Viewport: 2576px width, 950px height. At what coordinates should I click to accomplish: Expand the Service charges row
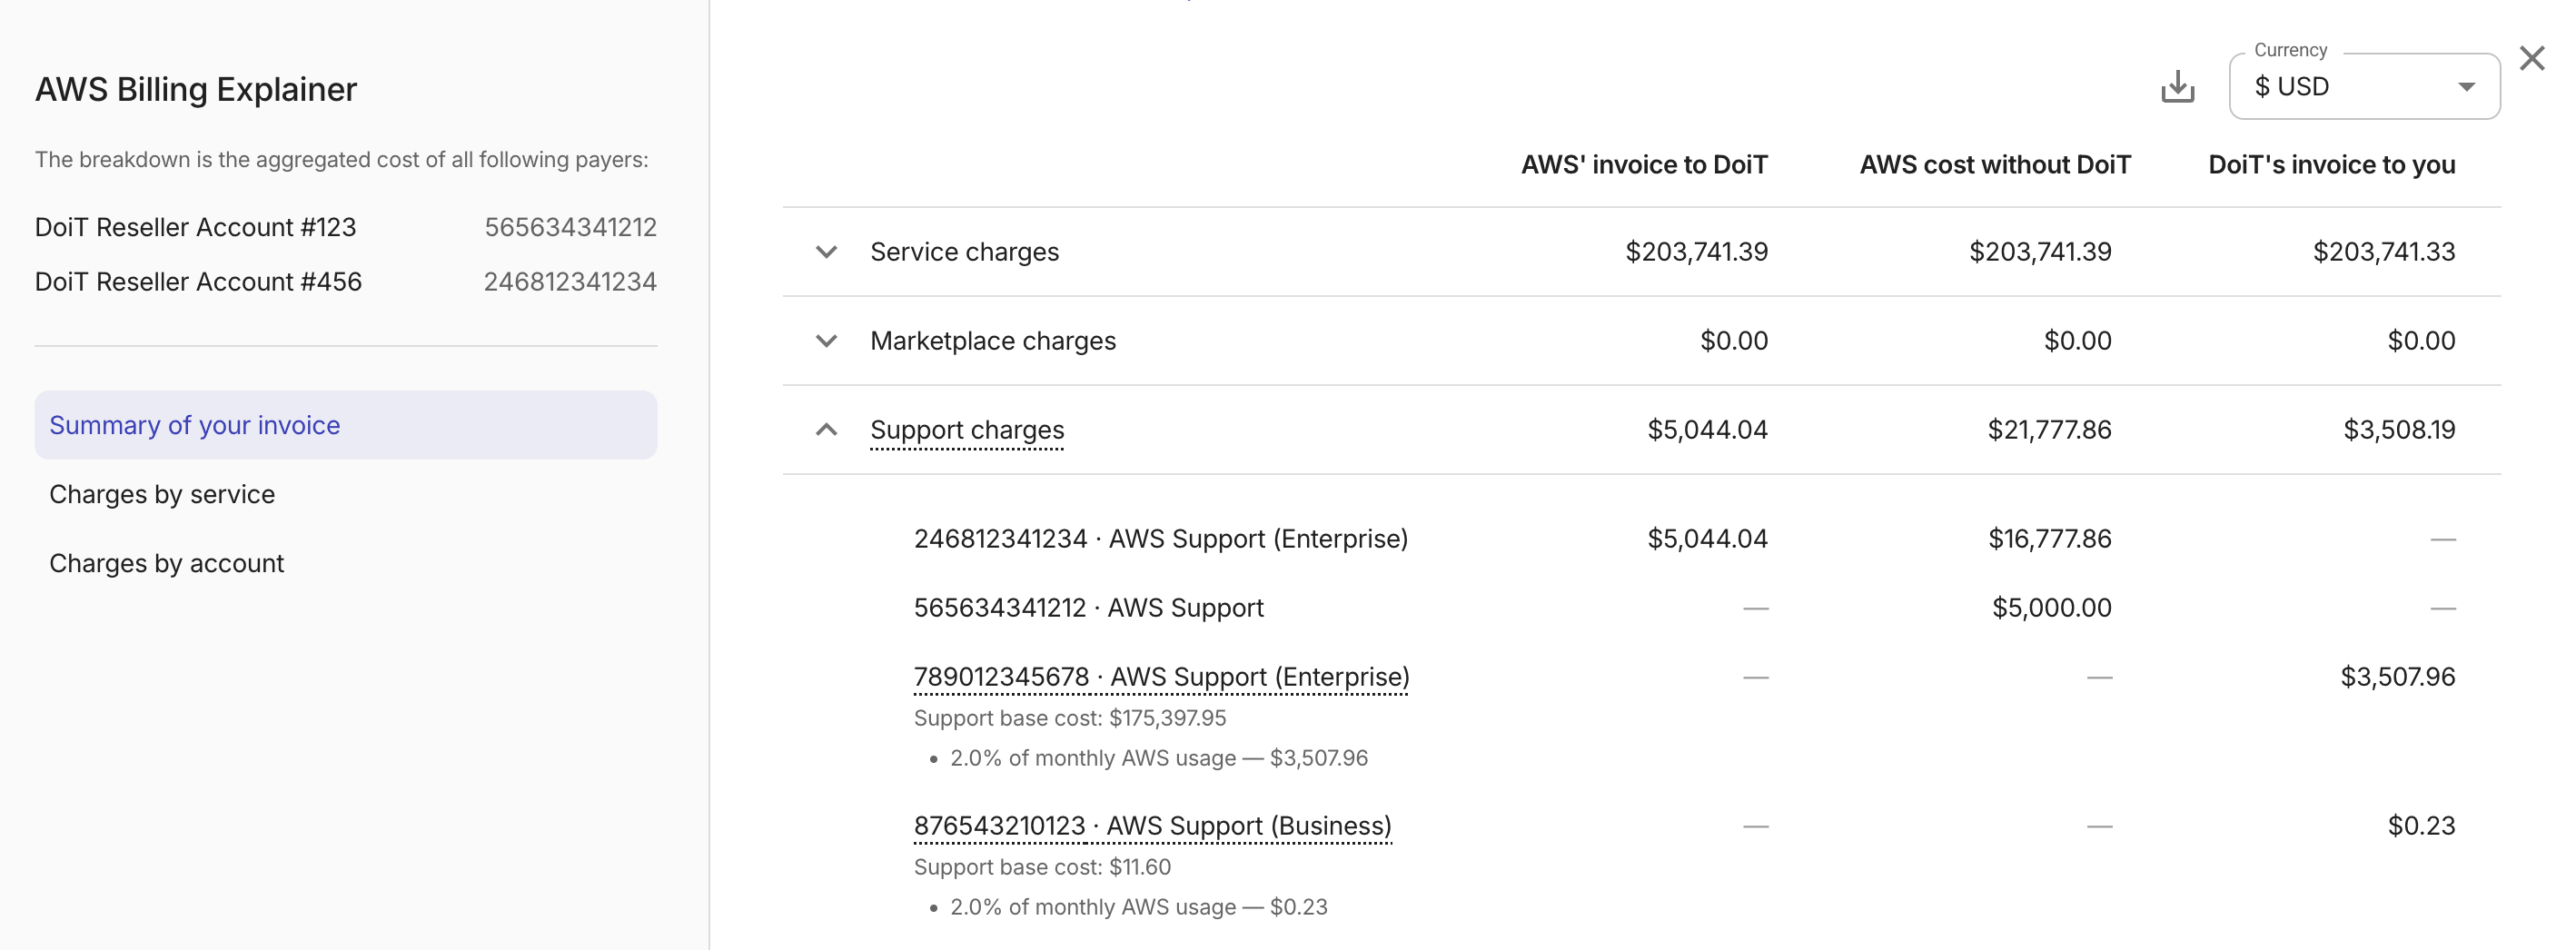click(x=826, y=252)
